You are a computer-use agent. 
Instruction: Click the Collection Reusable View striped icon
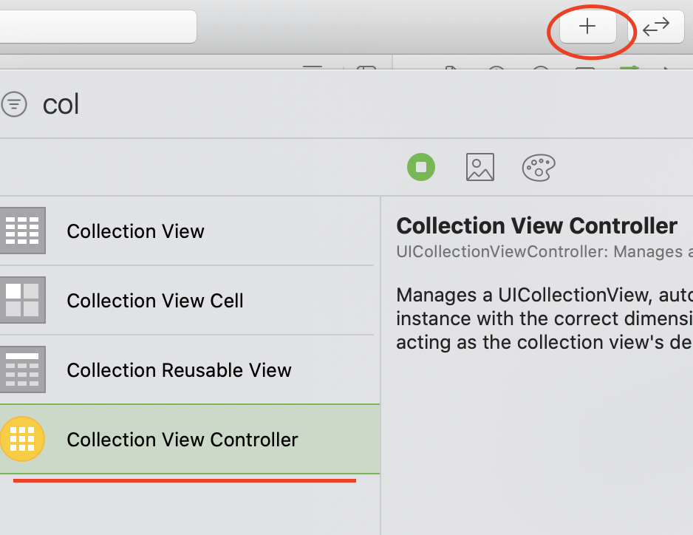(24, 369)
